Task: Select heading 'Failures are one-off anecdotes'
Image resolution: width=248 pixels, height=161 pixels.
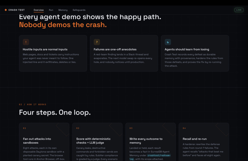Action: [x=115, y=49]
